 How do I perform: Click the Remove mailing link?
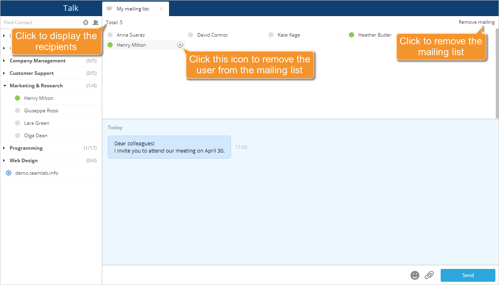coord(476,22)
